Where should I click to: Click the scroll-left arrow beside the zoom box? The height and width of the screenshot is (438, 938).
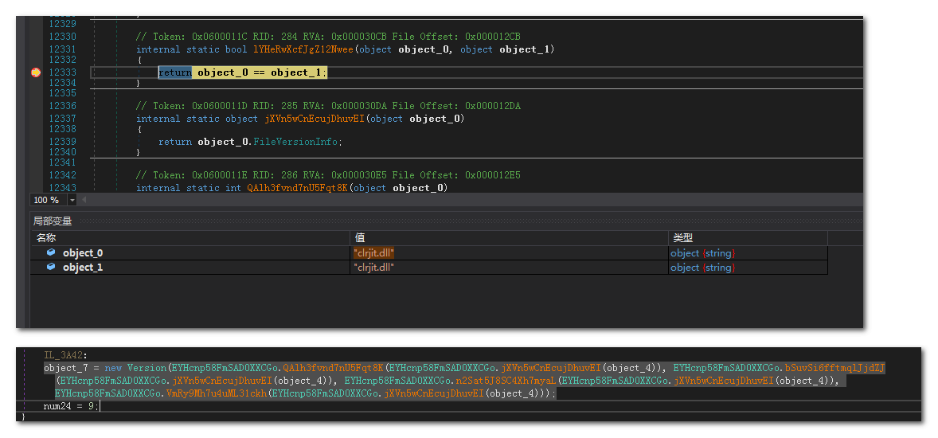[84, 199]
